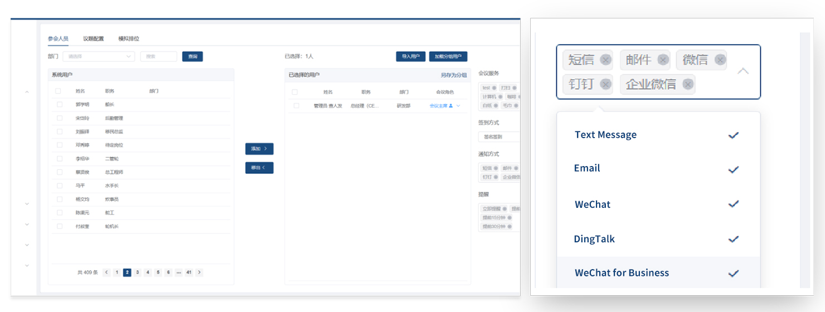This screenshot has height=312, width=825.
Task: Switch to the 参会人员 tab
Action: [58, 39]
